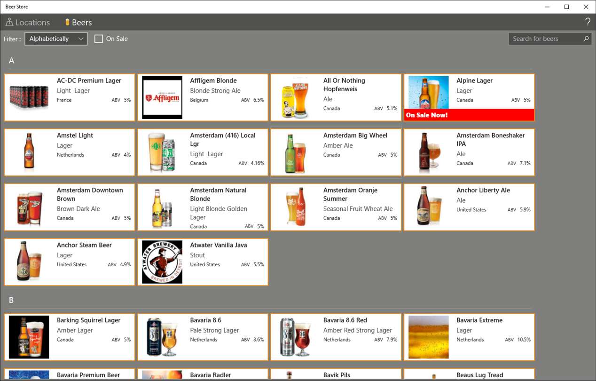The image size is (596, 381).
Task: Select the Anchor Liberty Ale title
Action: point(483,190)
